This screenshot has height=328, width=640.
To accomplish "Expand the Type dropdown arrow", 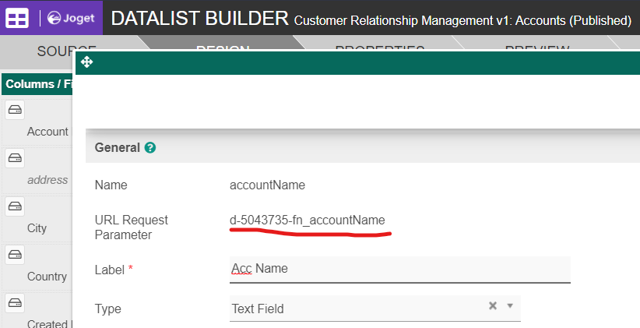I will pos(510,306).
